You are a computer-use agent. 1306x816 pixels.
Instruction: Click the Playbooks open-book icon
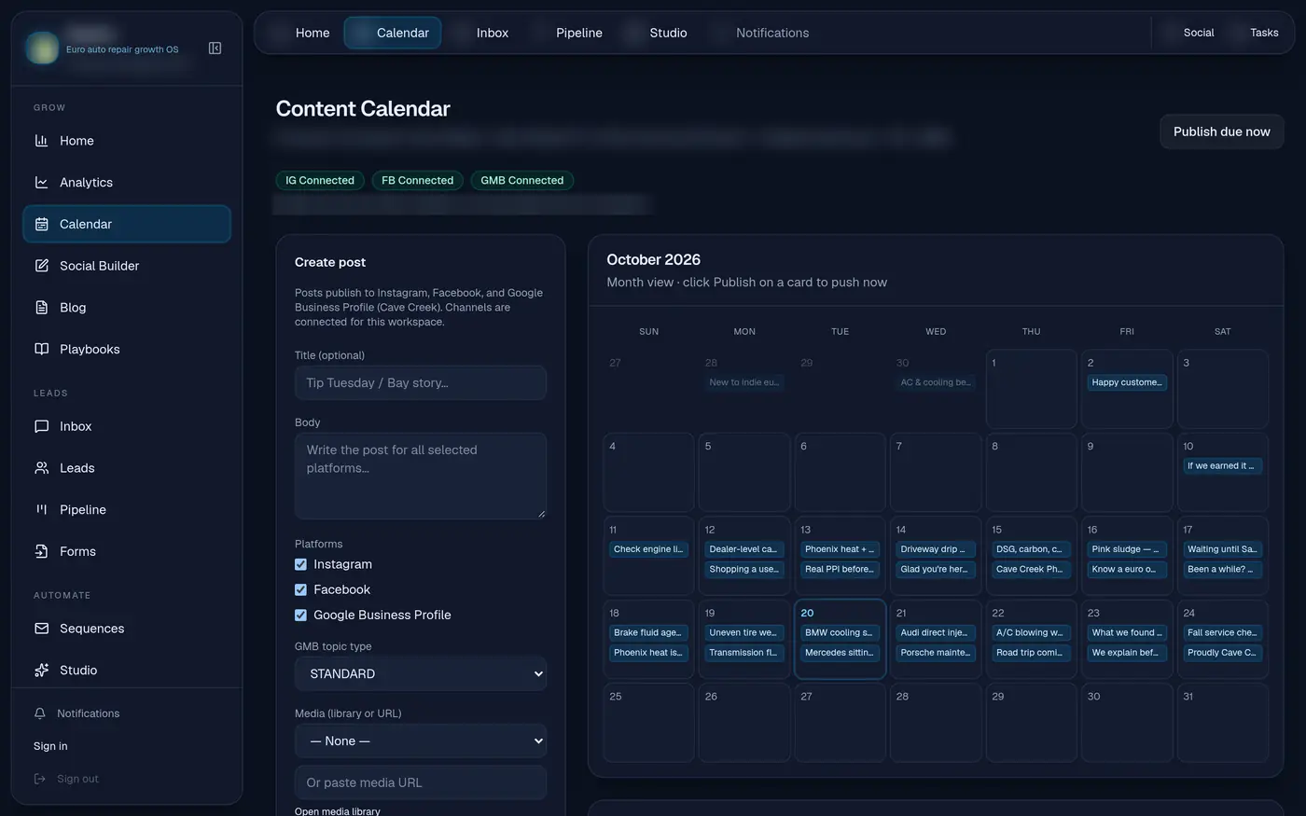tap(41, 349)
